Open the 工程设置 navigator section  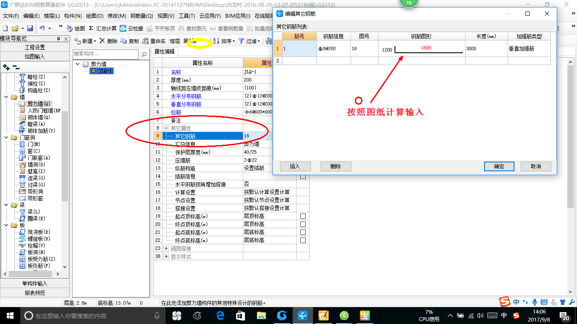point(35,47)
